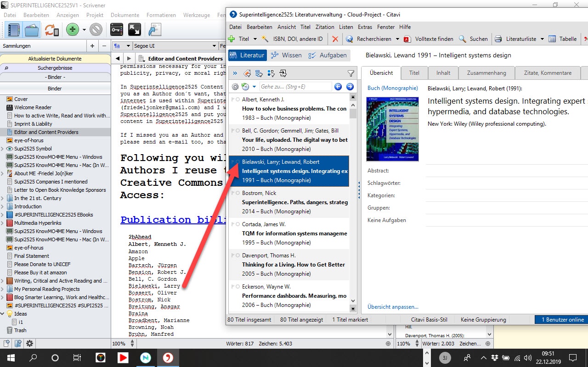Open the Segoe UI font dropdown

click(x=175, y=46)
